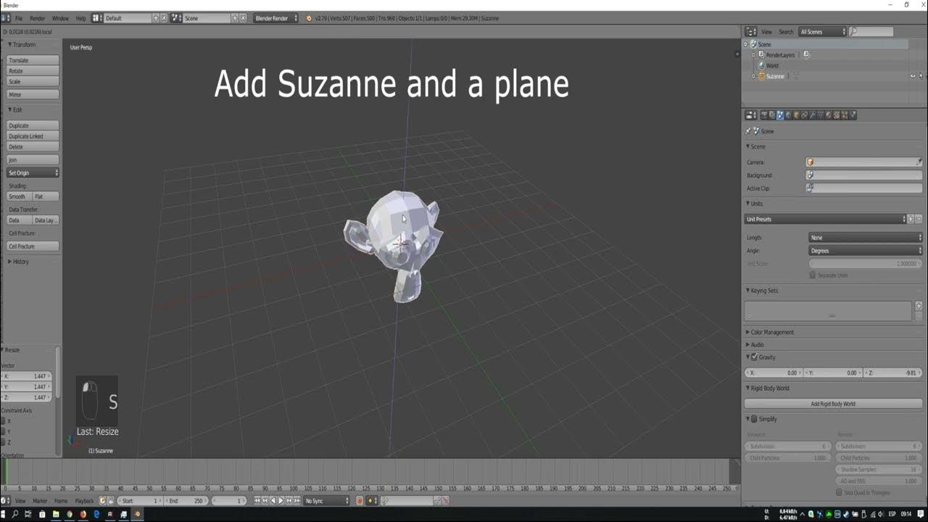The width and height of the screenshot is (928, 522).
Task: Click the Rotate button
Action: click(x=33, y=71)
